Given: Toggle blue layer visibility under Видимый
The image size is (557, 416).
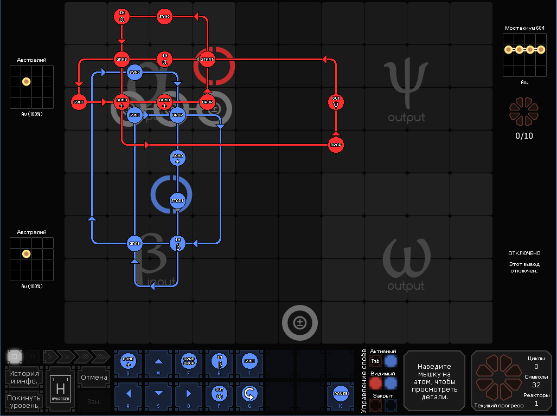Looking at the screenshot, I should point(390,383).
